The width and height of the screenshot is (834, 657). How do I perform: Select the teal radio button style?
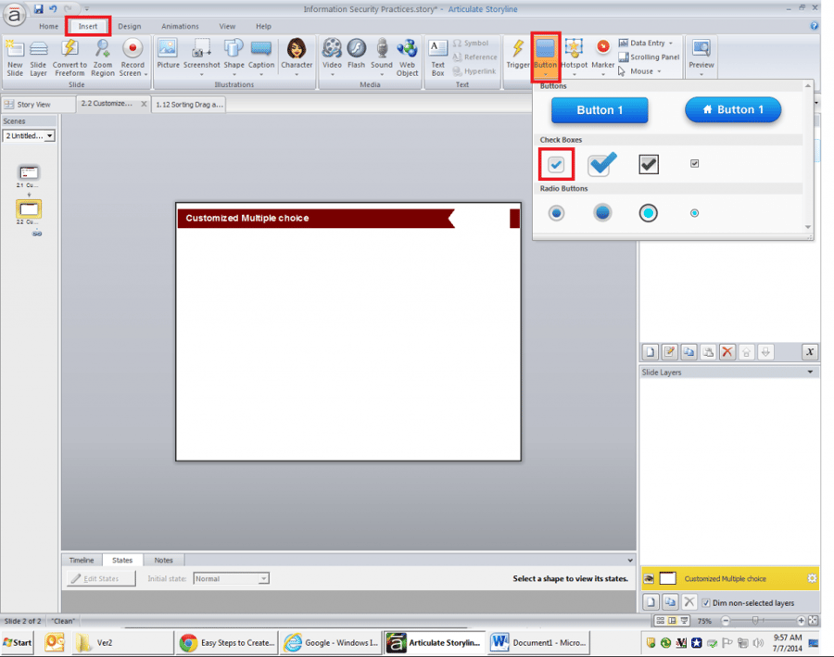(648, 212)
